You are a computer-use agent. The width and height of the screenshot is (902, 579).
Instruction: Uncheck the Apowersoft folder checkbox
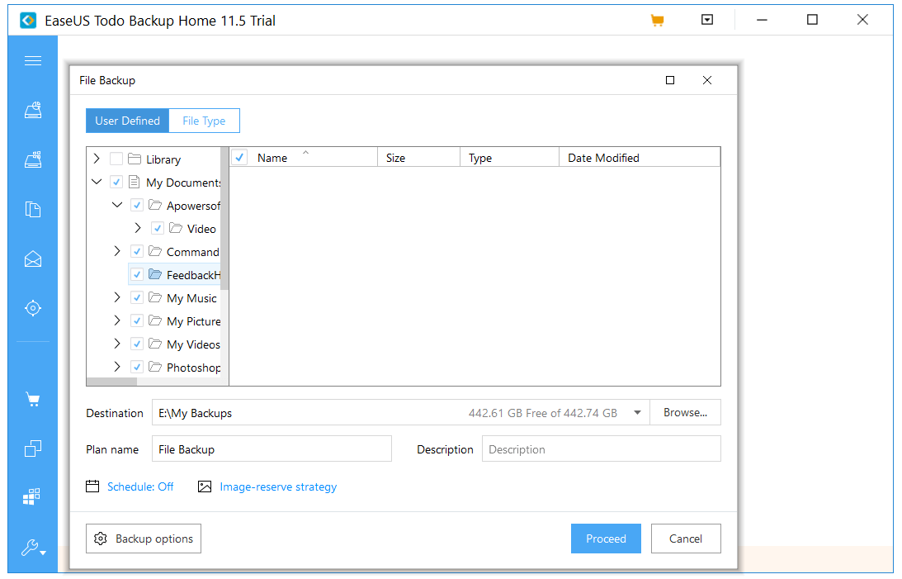(x=137, y=205)
